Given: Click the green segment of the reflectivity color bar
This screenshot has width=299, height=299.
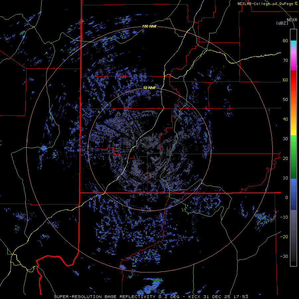Looking at the screenshot, I should [293, 157].
